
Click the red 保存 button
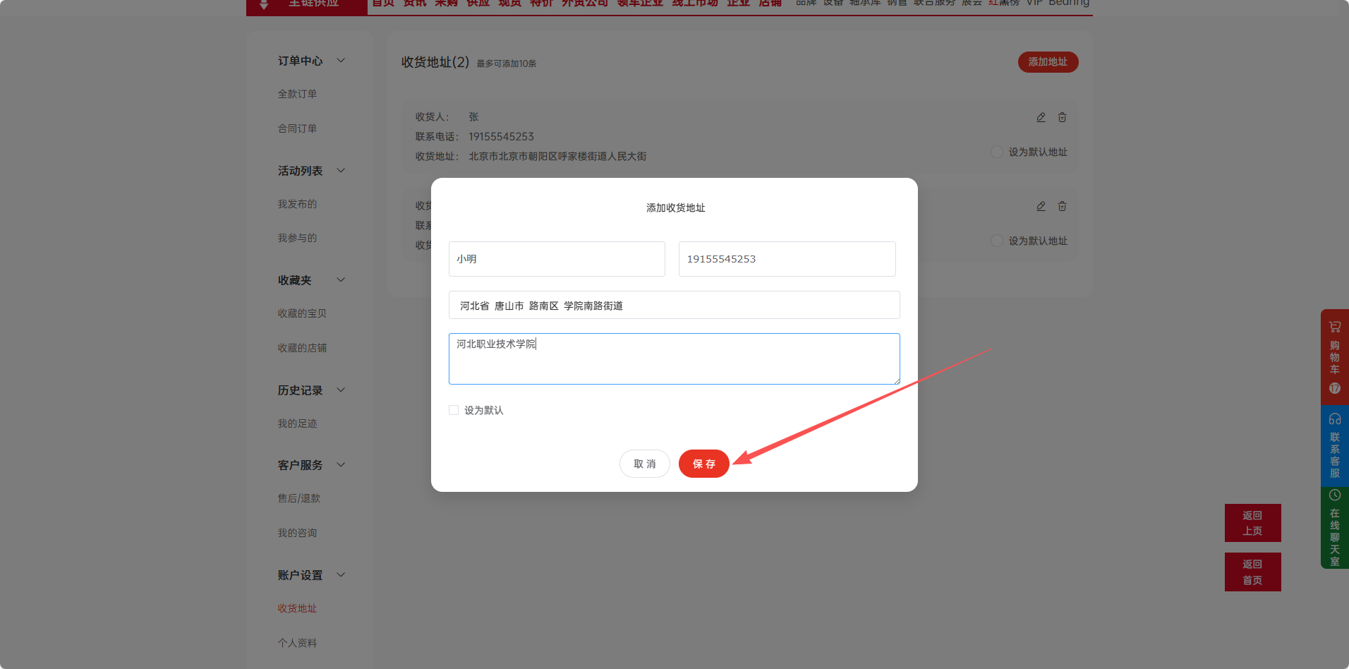pyautogui.click(x=703, y=464)
